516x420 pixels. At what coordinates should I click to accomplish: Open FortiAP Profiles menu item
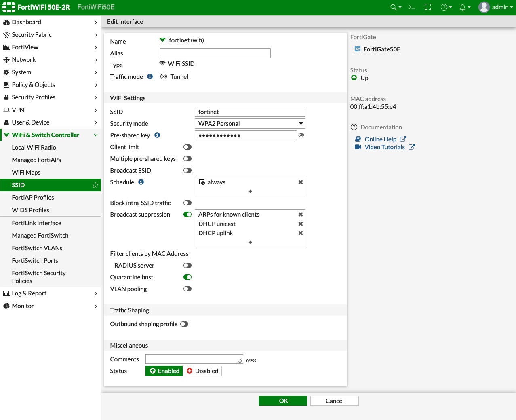click(50, 198)
